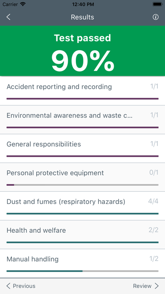This screenshot has height=294, width=165.
Task: Click the Manual handling progress bar
Action: [82, 271]
